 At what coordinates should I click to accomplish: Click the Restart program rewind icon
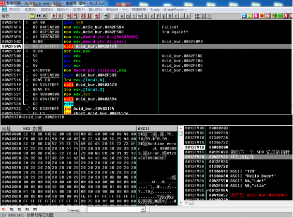click(38, 16)
